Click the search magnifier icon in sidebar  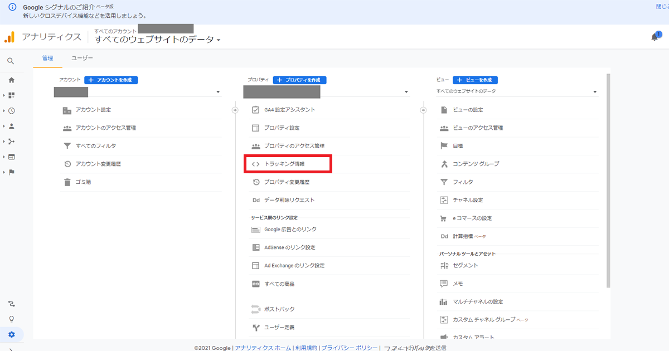click(11, 61)
